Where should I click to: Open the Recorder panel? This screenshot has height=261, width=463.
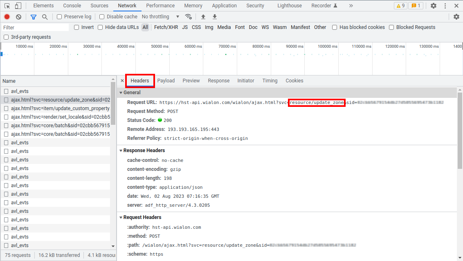coord(324,6)
